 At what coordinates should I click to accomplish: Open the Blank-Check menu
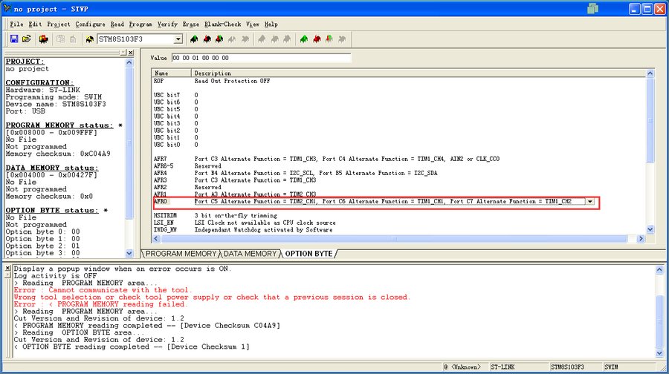point(222,24)
